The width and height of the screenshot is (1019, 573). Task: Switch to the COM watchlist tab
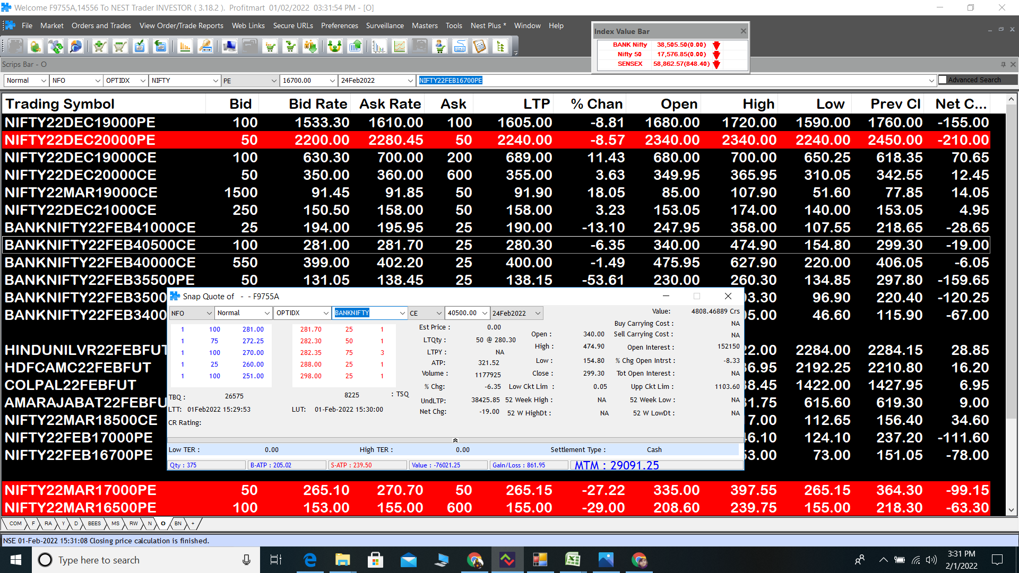click(x=15, y=524)
